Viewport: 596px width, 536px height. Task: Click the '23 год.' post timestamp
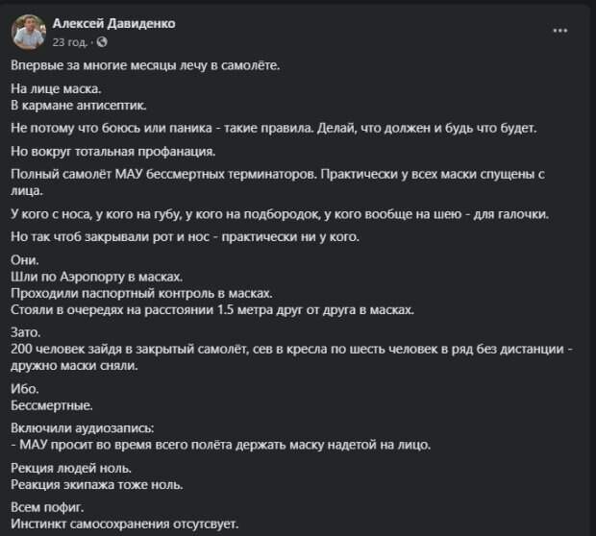click(x=71, y=42)
